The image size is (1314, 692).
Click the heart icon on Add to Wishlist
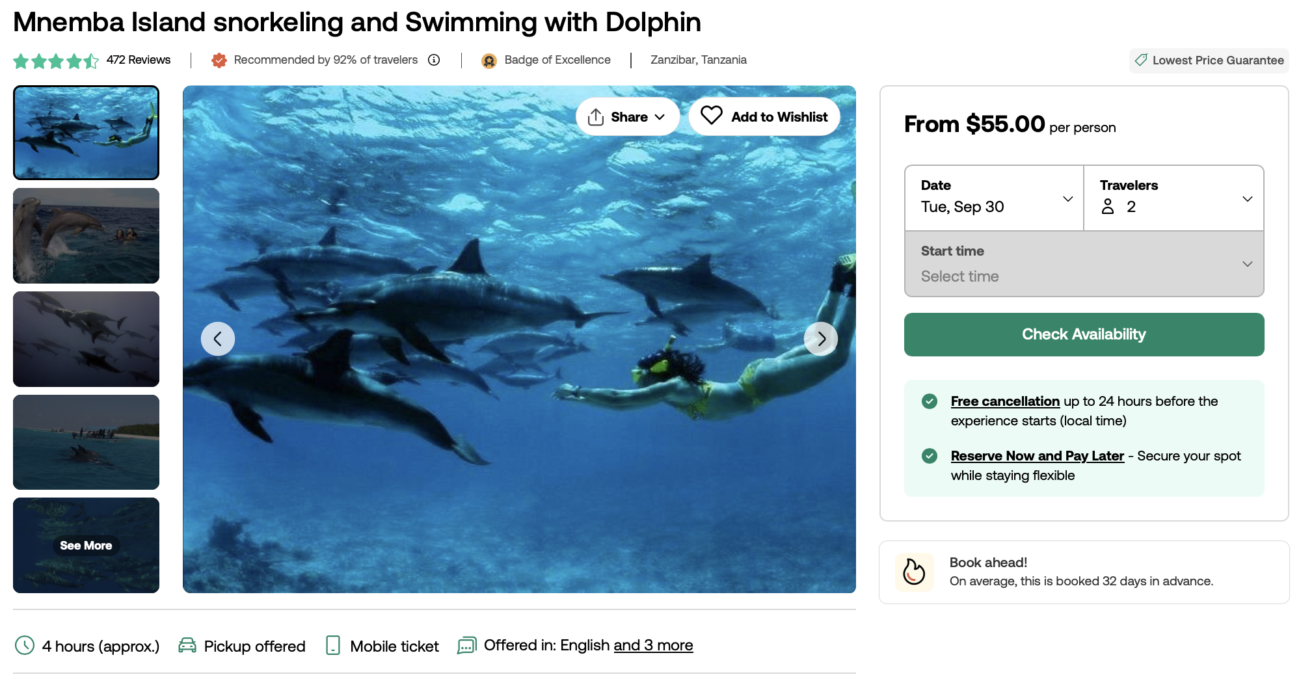click(x=712, y=116)
